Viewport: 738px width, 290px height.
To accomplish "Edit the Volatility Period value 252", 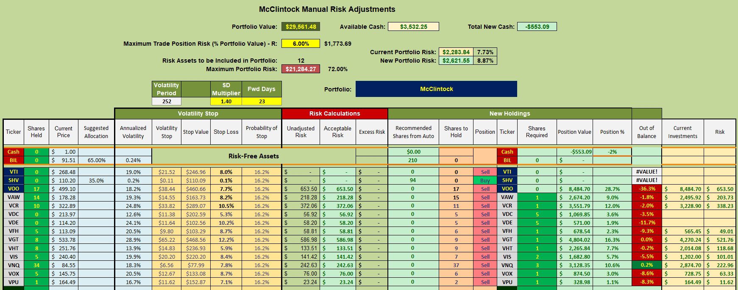I will click(x=167, y=102).
